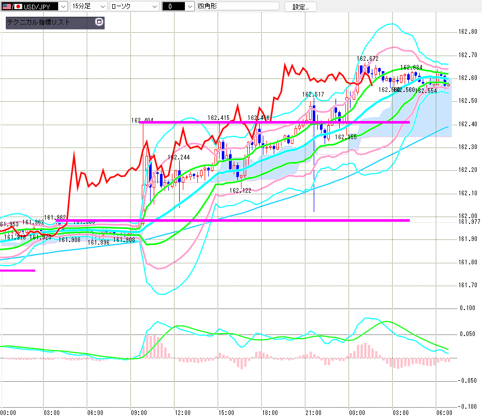Expand the テクニカル指標リスト panel icon
The image size is (482, 416).
99,22
